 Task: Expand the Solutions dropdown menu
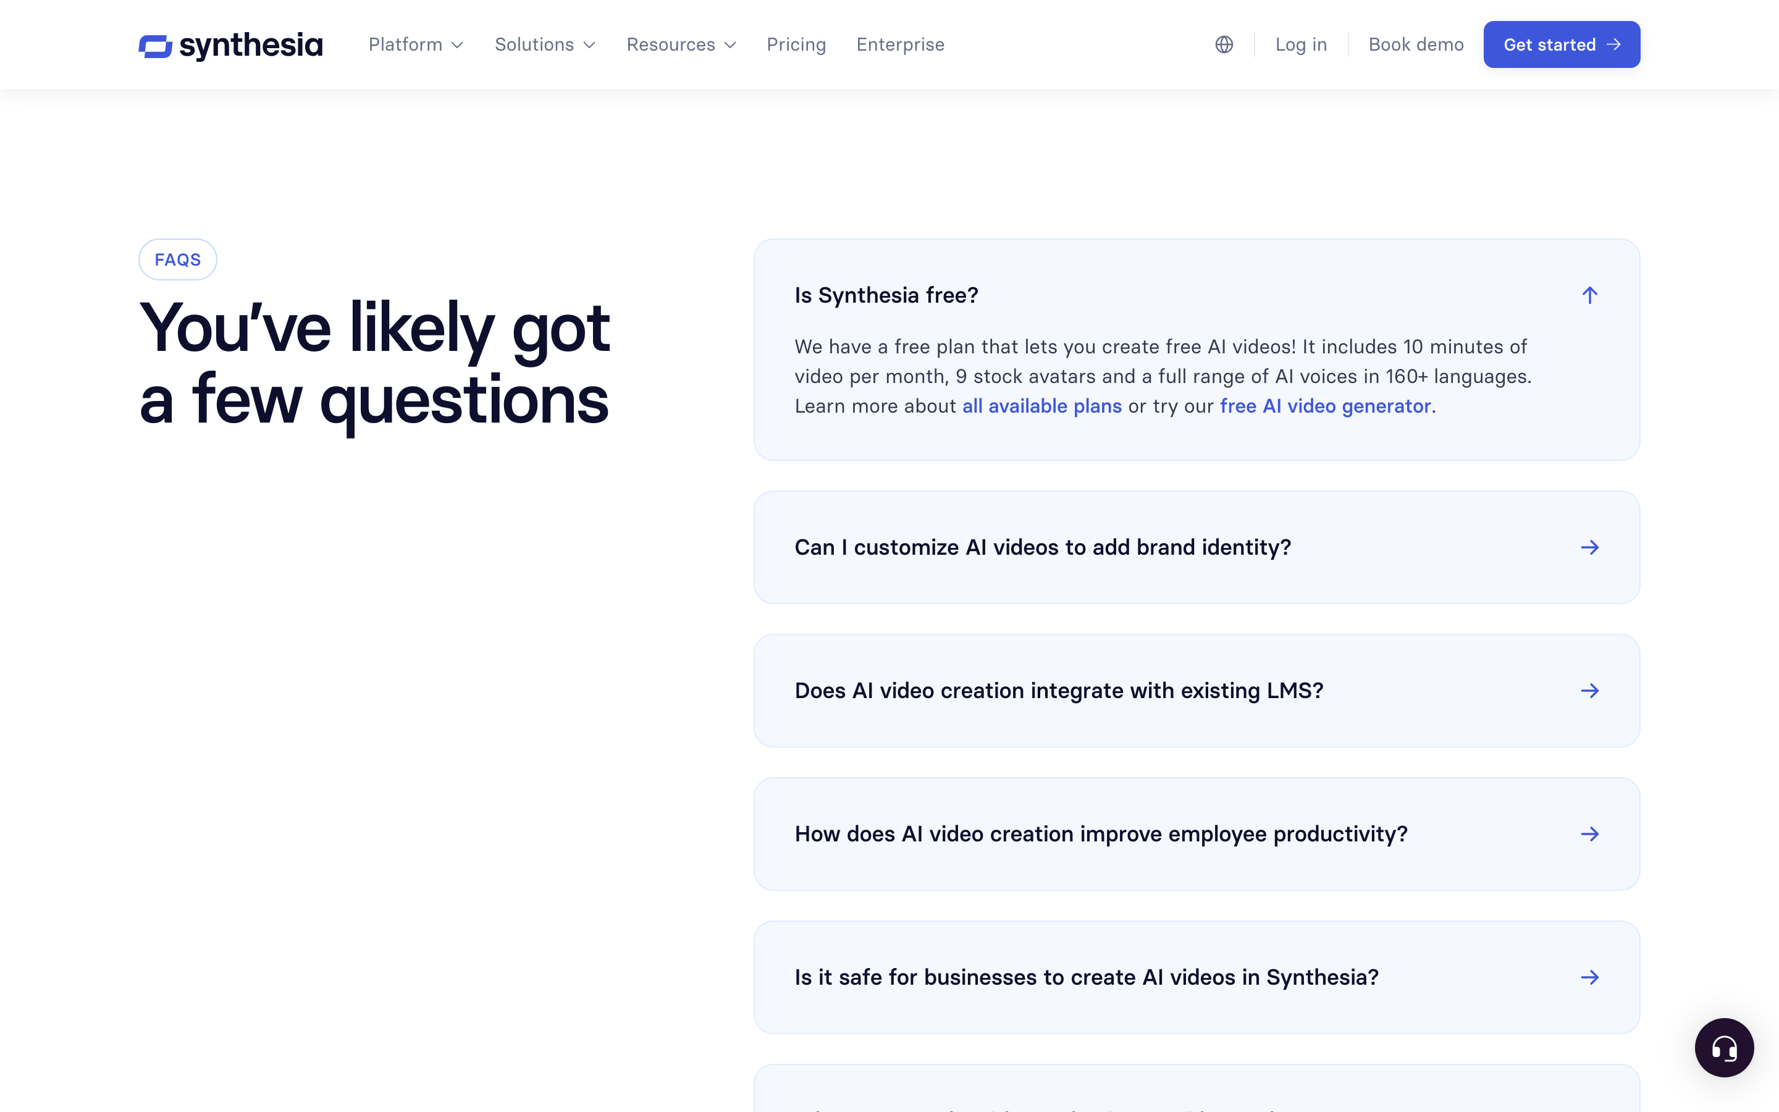tap(545, 45)
